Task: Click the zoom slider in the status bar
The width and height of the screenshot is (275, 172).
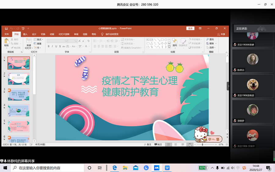Action: click(x=202, y=144)
